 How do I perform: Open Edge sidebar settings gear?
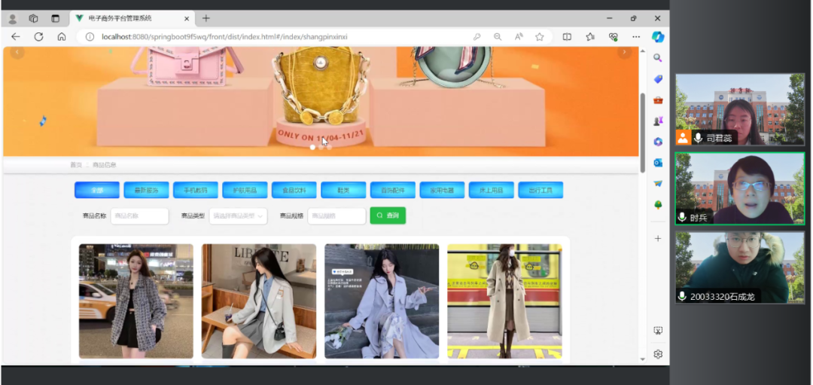pyautogui.click(x=657, y=353)
